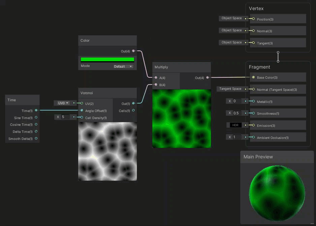316x226 pixels.
Task: Click the Main Preview panel title
Action: point(258,157)
